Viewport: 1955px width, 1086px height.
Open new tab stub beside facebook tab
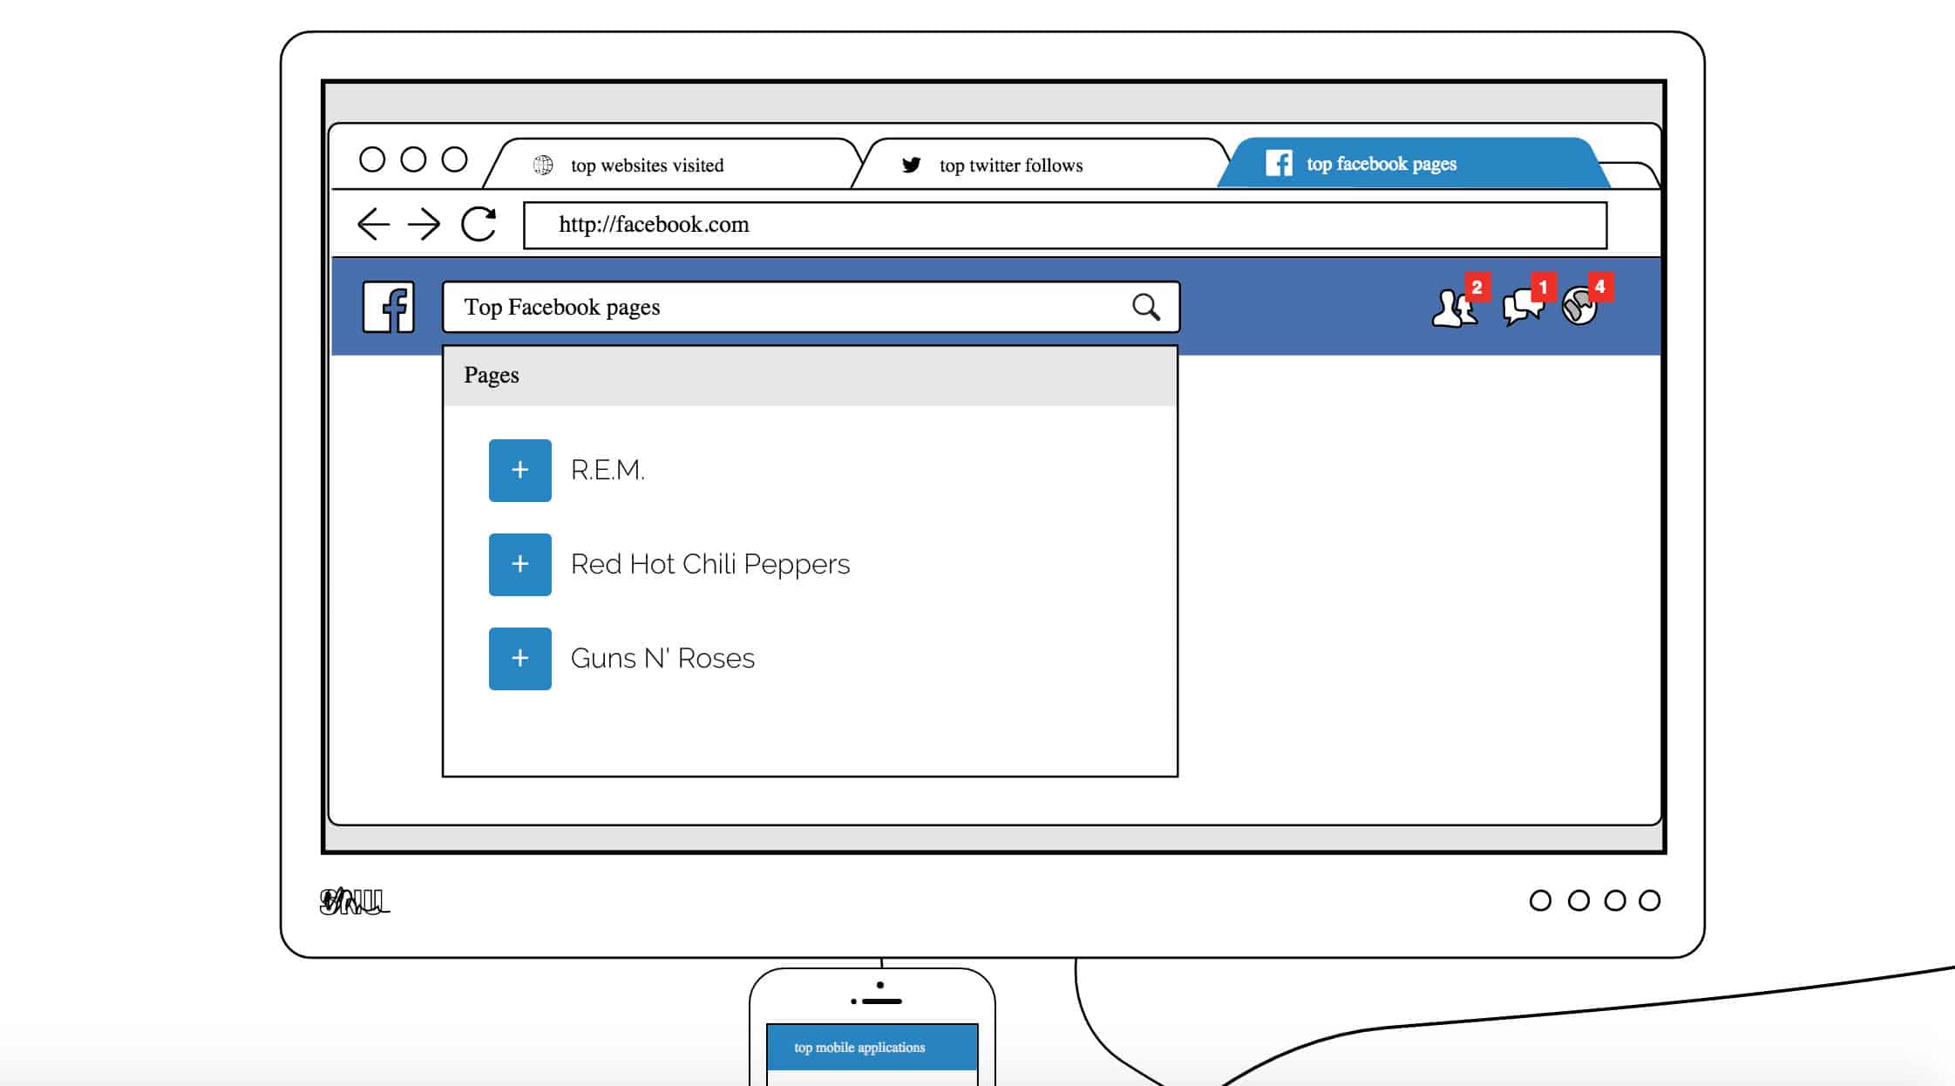tap(1630, 175)
